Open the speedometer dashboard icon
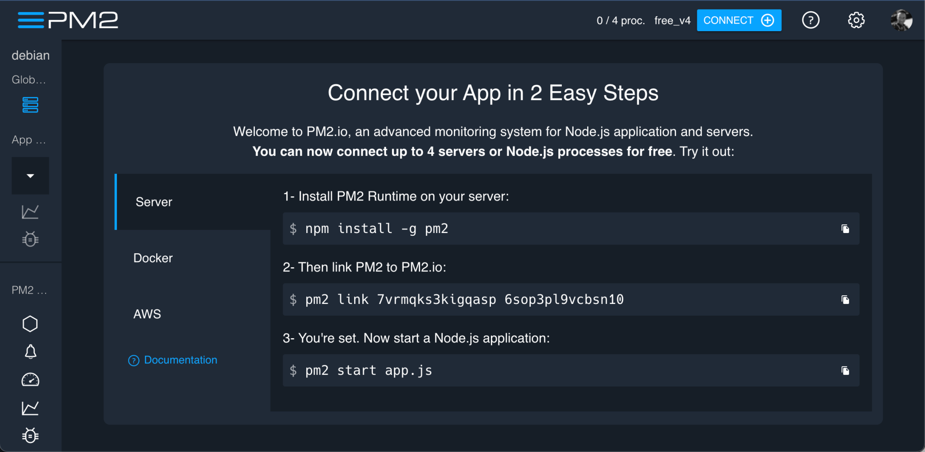Screen dimensions: 925x452 [30, 380]
